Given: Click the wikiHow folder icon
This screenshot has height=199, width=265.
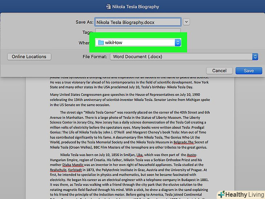Looking at the screenshot, I should pyautogui.click(x=101, y=43).
